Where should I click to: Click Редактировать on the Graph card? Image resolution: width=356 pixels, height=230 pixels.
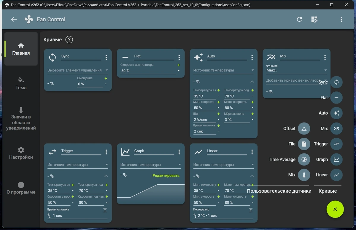coord(166,175)
